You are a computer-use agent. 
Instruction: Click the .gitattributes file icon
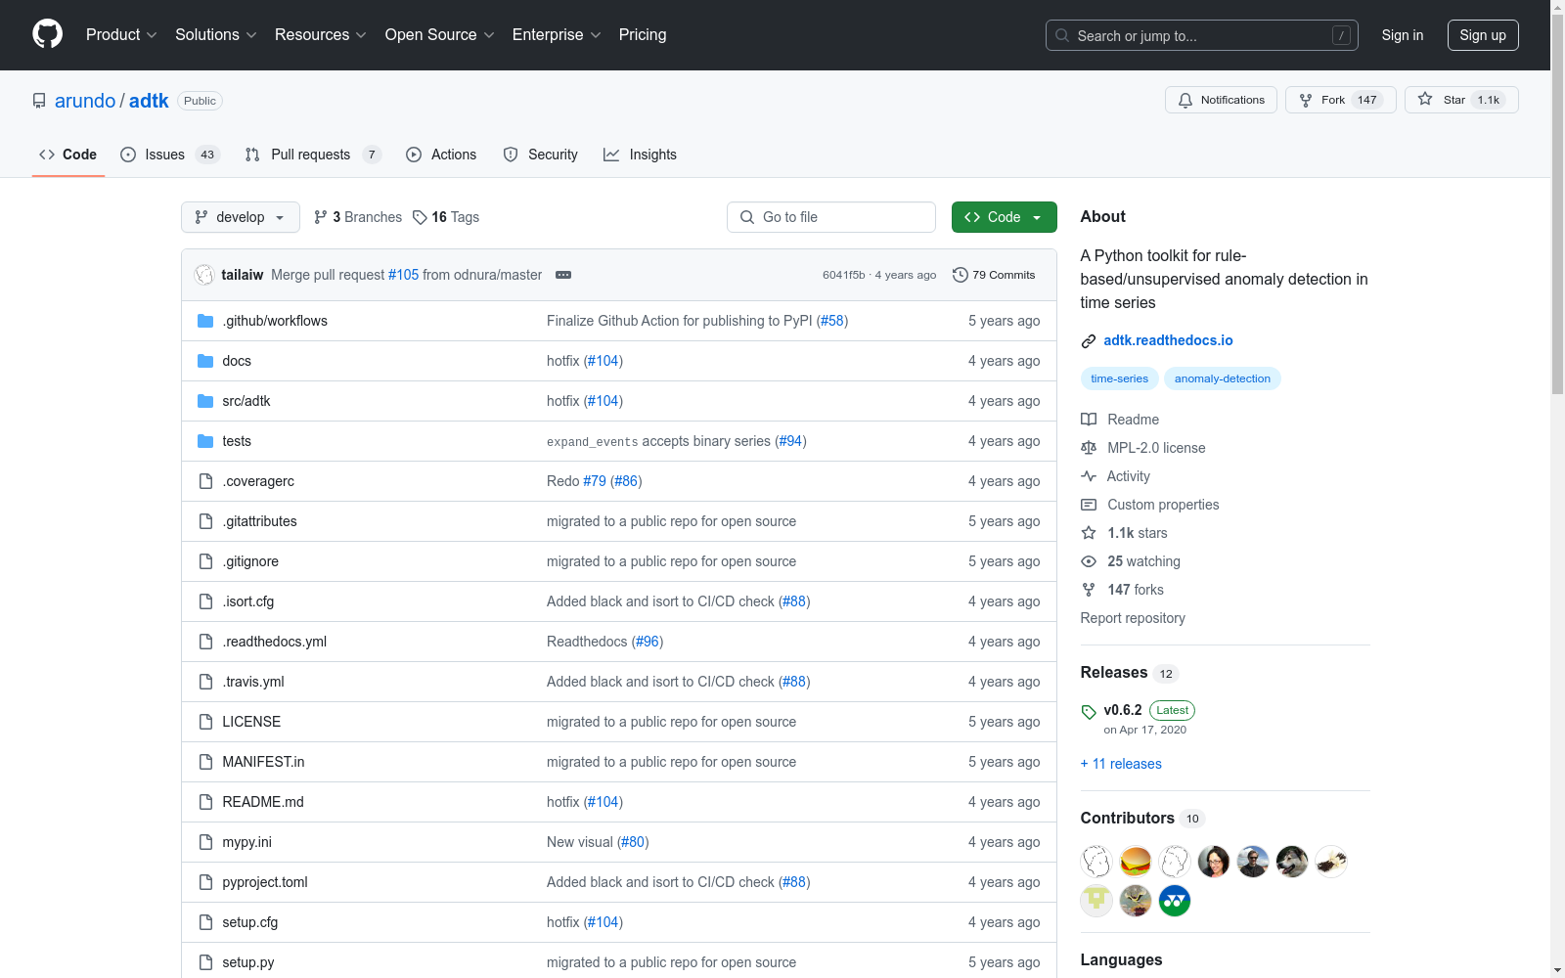tap(205, 521)
